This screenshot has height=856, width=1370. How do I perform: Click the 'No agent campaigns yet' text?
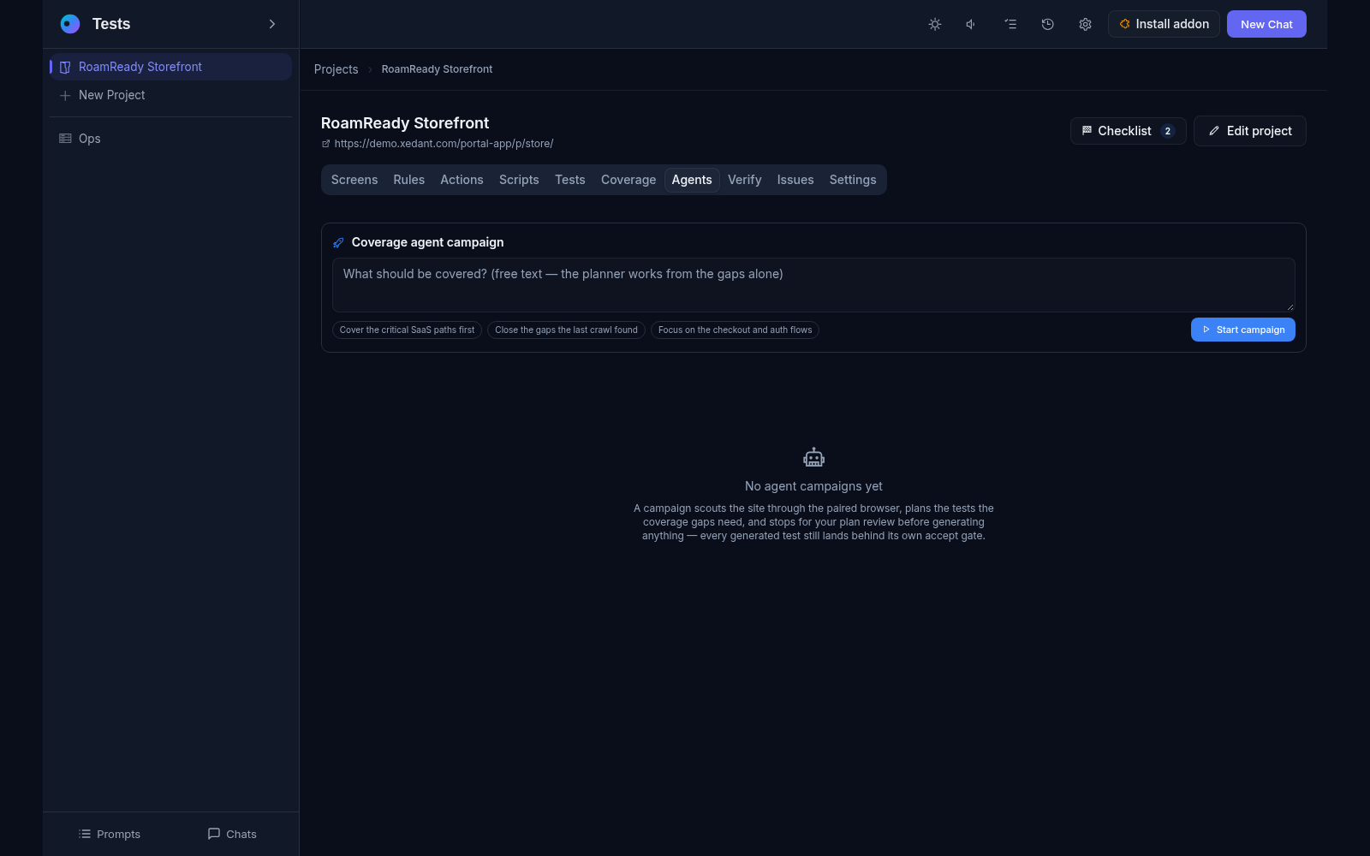[x=813, y=486]
